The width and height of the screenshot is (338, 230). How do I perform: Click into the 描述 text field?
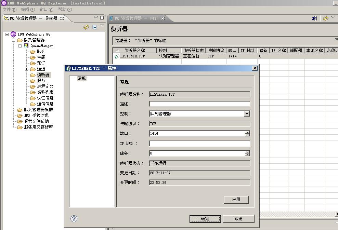point(199,104)
